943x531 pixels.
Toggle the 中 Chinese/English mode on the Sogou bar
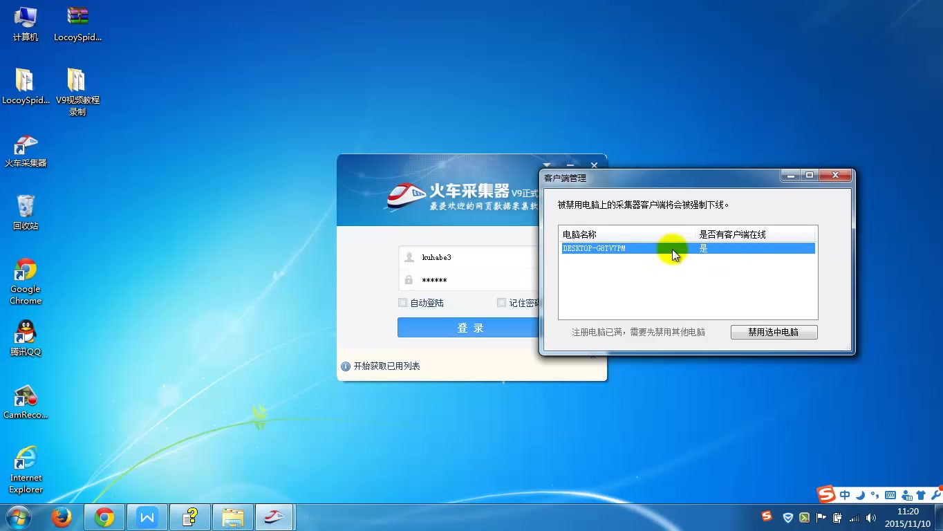click(845, 495)
